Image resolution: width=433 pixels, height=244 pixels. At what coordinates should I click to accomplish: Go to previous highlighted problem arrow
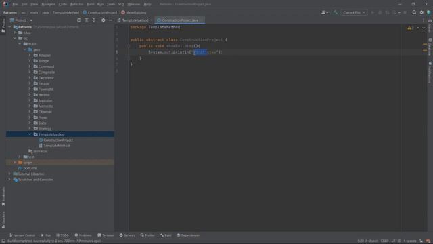tap(418, 28)
